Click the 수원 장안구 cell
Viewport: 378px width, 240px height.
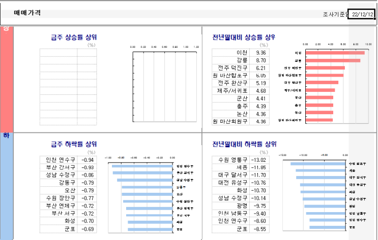59,198
